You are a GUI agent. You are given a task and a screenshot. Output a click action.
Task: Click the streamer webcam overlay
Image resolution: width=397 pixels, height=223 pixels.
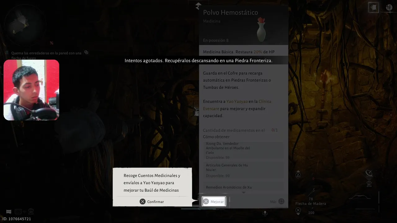(31, 90)
